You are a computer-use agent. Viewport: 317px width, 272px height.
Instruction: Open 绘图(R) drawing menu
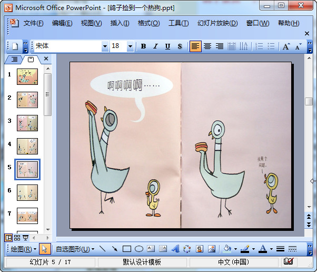[x=23, y=249]
